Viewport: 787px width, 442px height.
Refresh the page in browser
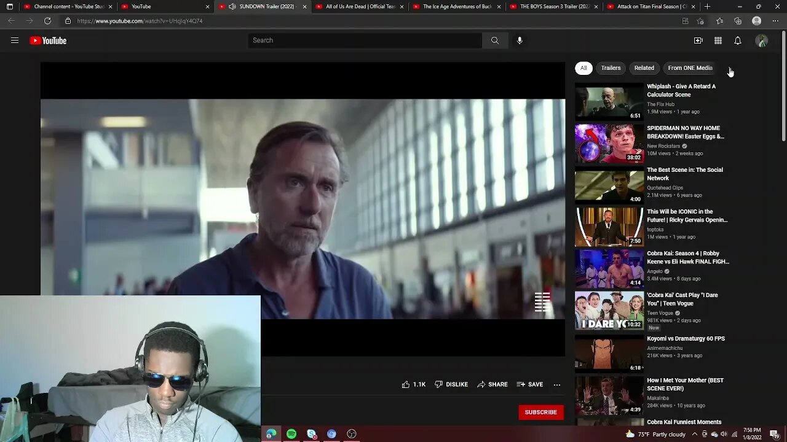[x=47, y=21]
